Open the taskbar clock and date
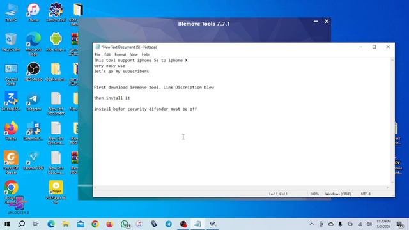This screenshot has width=409, height=230. (x=383, y=224)
